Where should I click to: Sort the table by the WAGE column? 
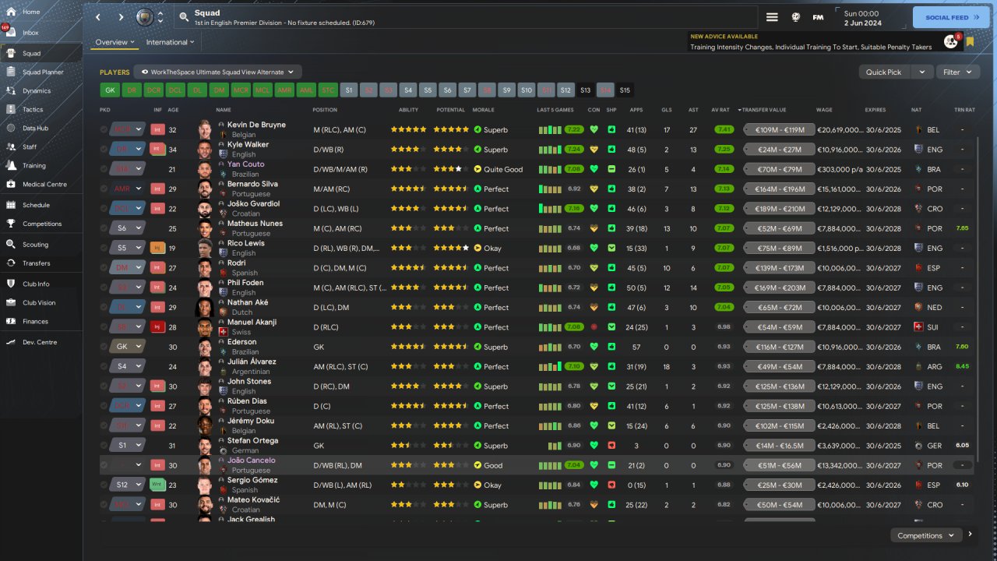pos(824,110)
